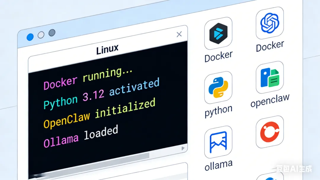The width and height of the screenshot is (320, 180).
Task: Click the gray window control dot
Action: 52,33
